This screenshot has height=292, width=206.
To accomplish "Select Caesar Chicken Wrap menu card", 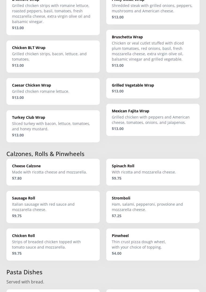I will click(x=53, y=91).
